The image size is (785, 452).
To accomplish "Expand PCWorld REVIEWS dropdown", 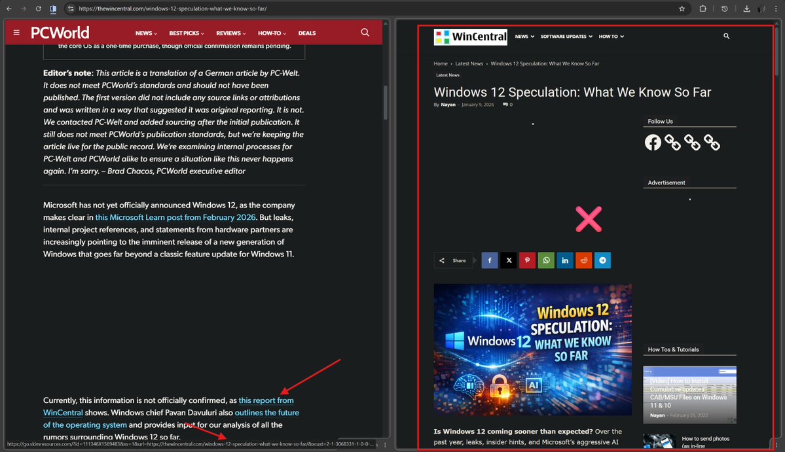I will [x=231, y=33].
